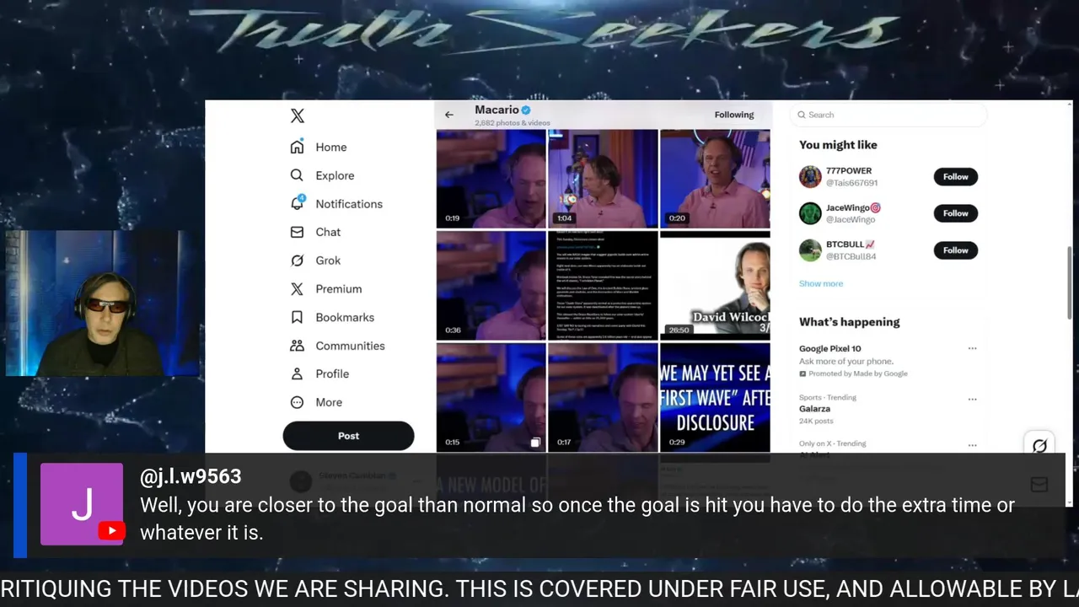This screenshot has height=607, width=1079.
Task: Click the page vertical scrollbar
Action: [x=1069, y=282]
